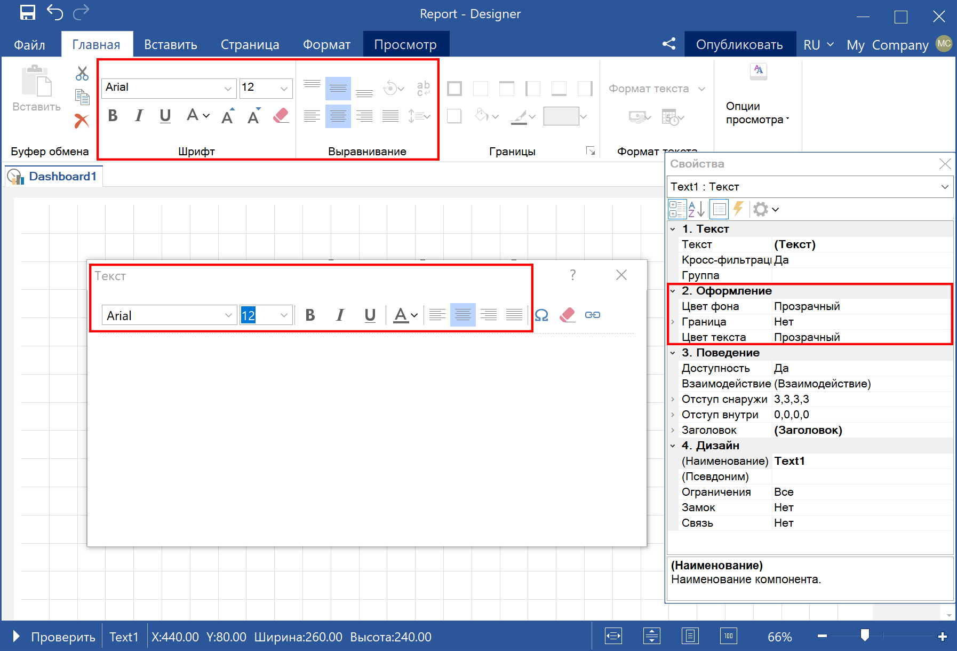
Task: Click the font size field in Text dialog
Action: point(258,315)
